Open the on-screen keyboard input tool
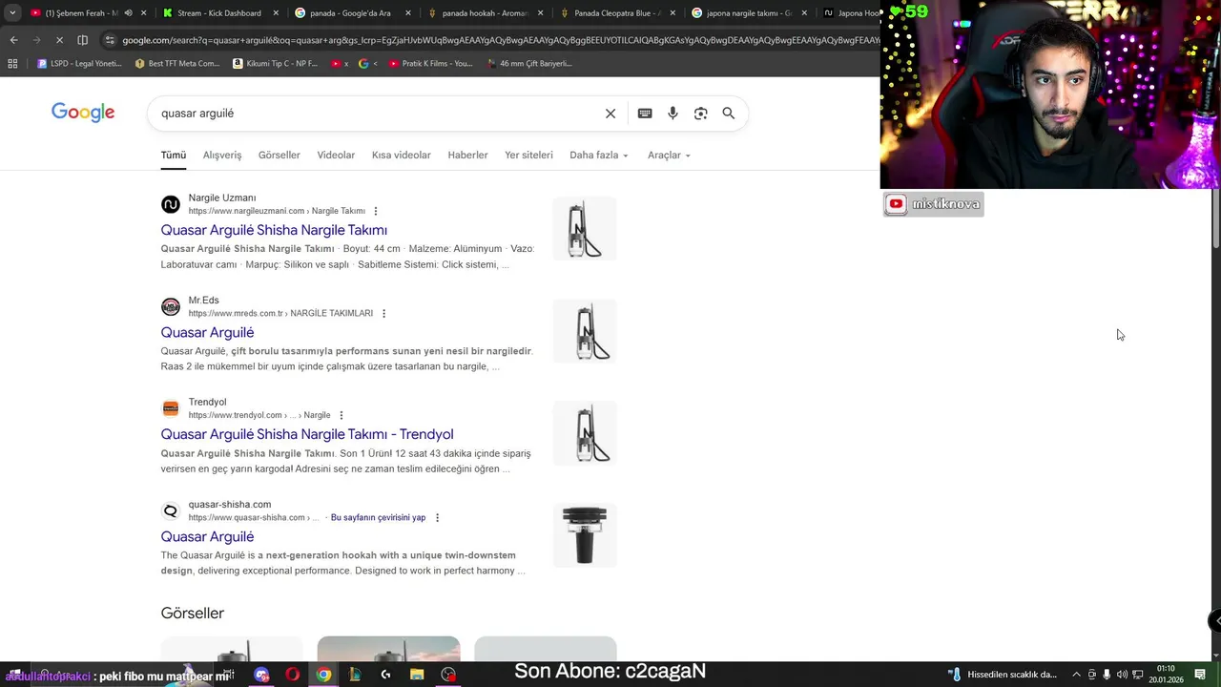Screen dimensions: 1221x687 coord(645,114)
